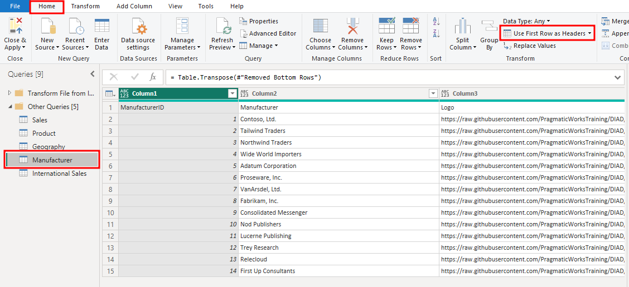Image resolution: width=629 pixels, height=287 pixels.
Task: Switch to the Transform tab
Action: coord(85,6)
